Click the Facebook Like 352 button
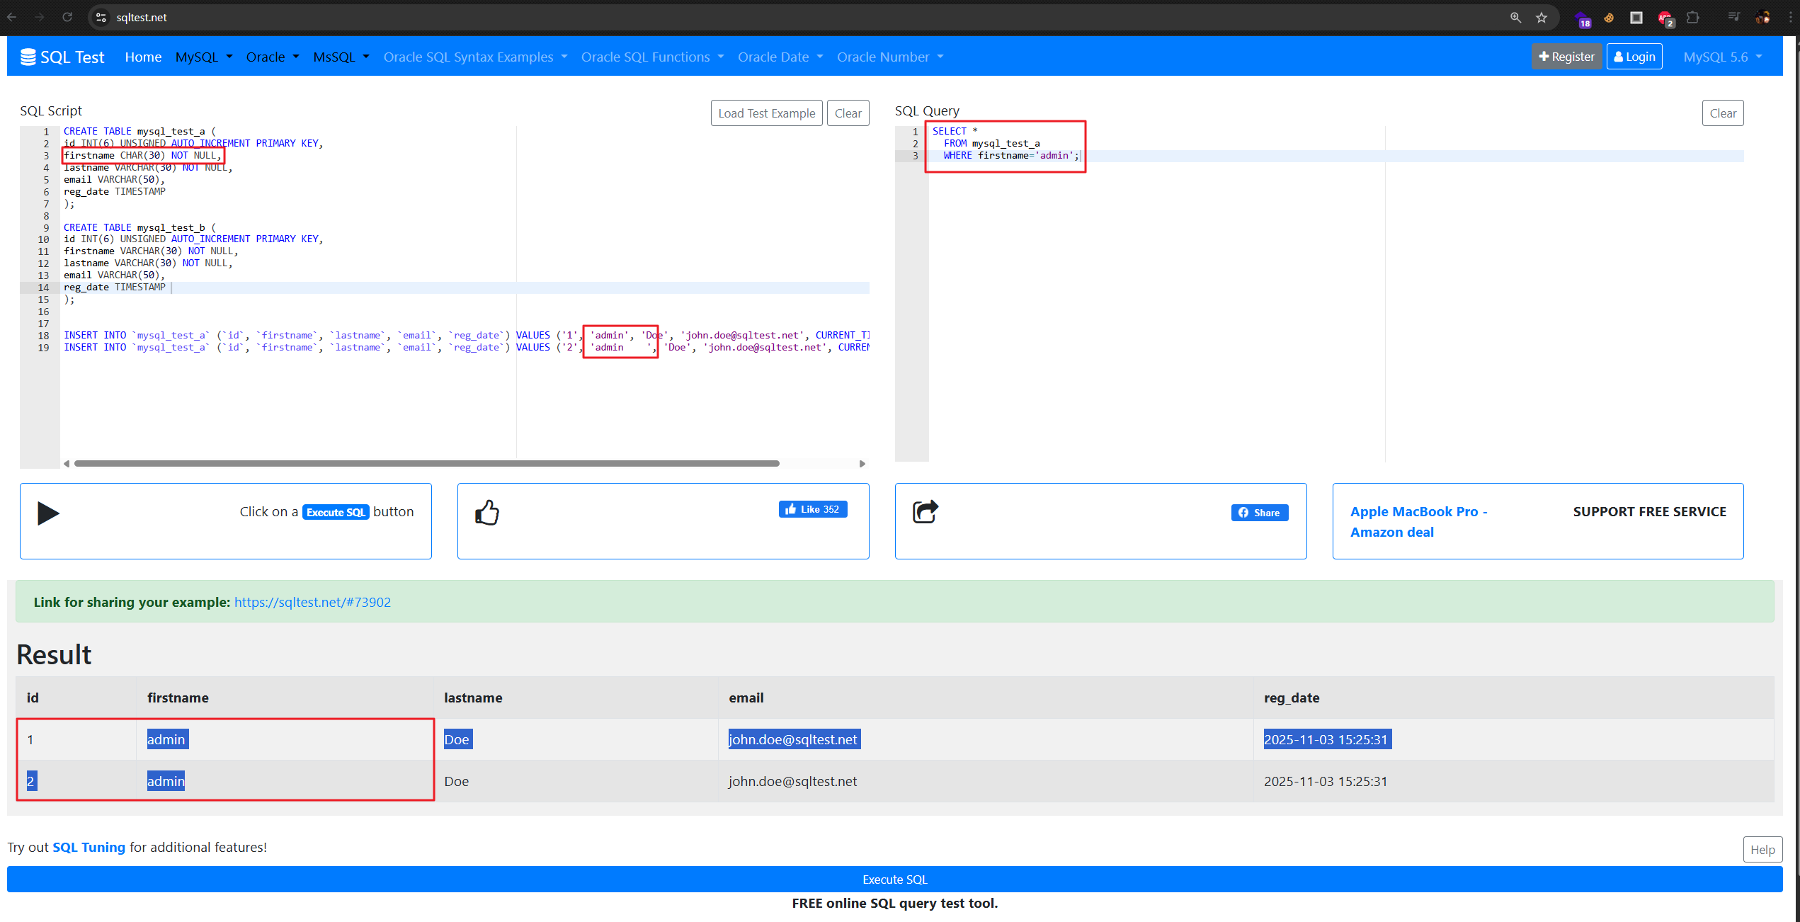Screen dimensions: 1800x922 [812, 509]
